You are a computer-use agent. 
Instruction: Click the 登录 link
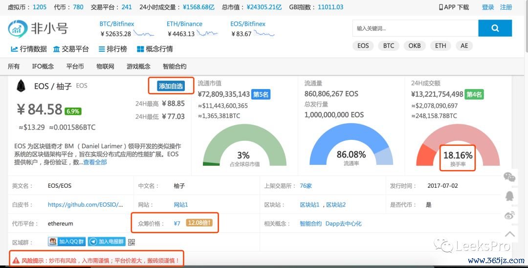[488, 7]
